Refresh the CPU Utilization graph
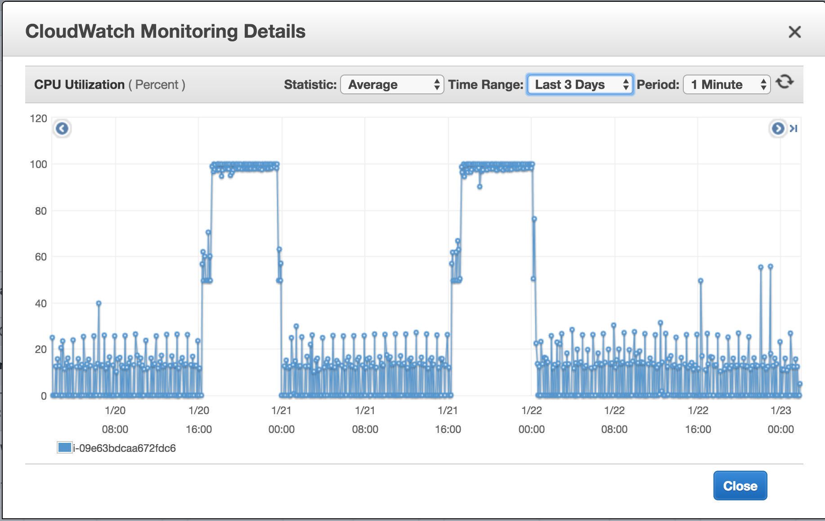Image resolution: width=825 pixels, height=521 pixels. (785, 82)
